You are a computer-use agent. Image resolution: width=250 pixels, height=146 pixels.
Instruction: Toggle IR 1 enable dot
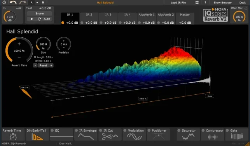click(x=63, y=23)
